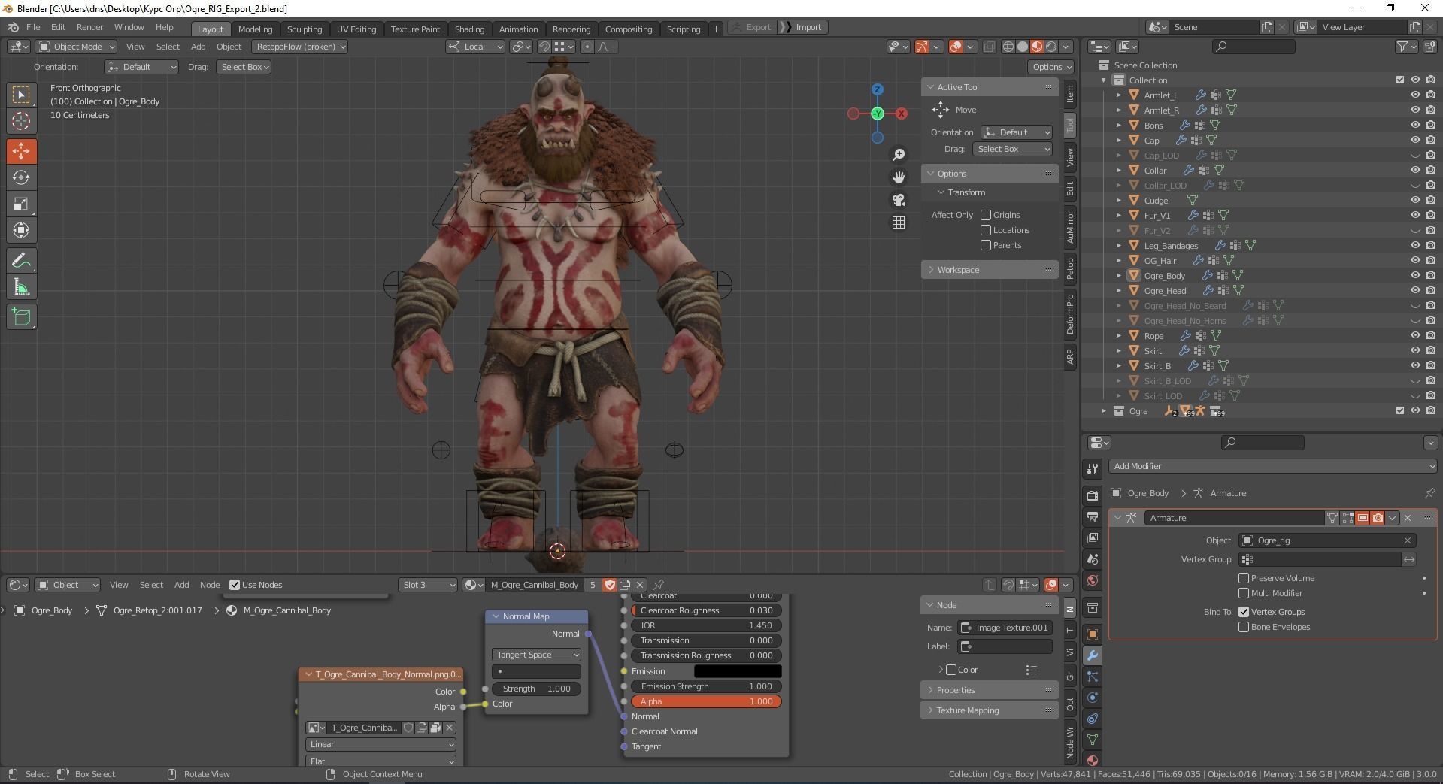The height and width of the screenshot is (784, 1443).
Task: Click the Emission color swatch
Action: point(737,671)
